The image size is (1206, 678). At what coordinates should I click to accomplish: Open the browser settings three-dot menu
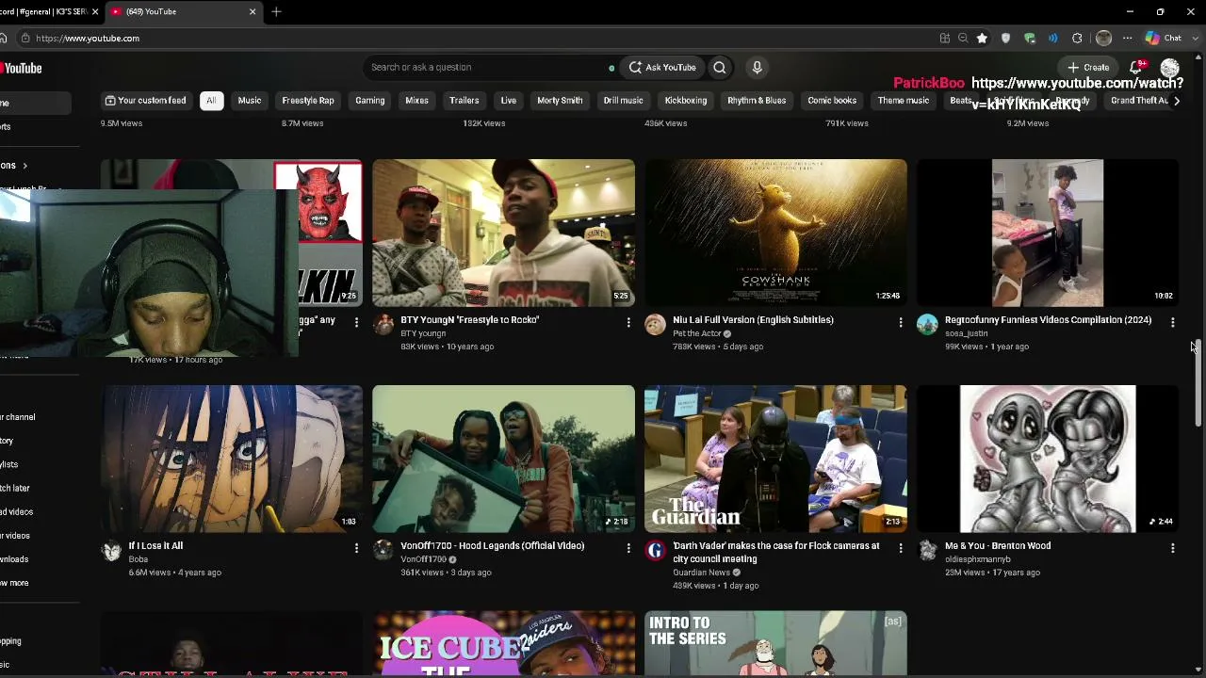coord(1127,38)
